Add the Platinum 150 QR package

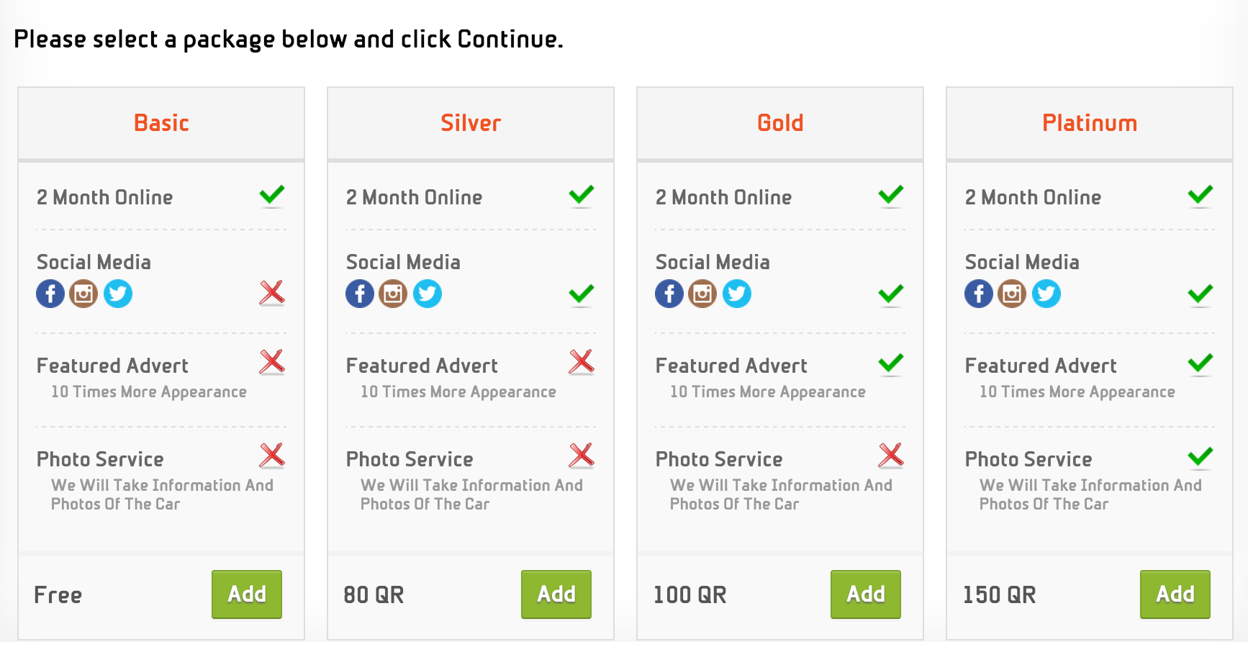tap(1175, 594)
